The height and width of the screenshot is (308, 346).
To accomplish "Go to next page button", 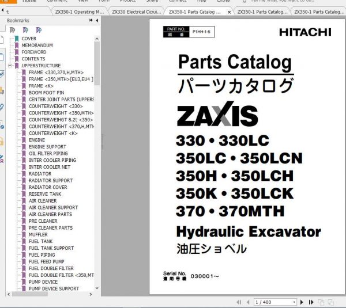I will pos(302,302).
